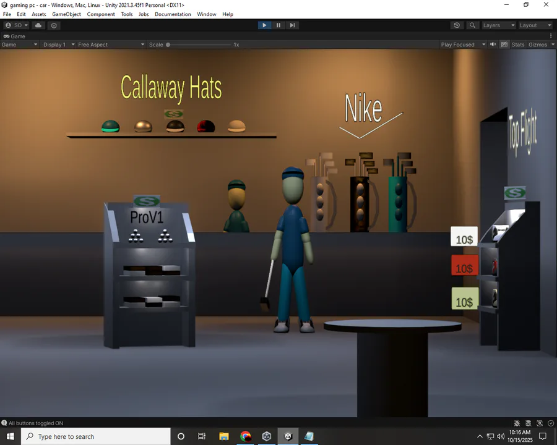Viewport: 557px width, 445px height.
Task: Open the File menu
Action: click(7, 14)
